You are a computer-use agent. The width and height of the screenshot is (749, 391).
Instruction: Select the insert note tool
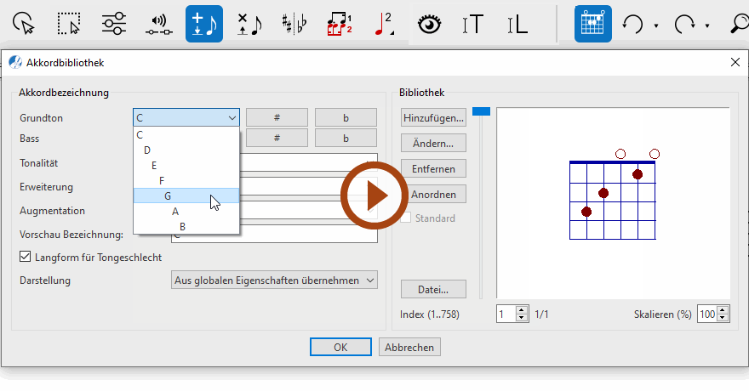(204, 24)
